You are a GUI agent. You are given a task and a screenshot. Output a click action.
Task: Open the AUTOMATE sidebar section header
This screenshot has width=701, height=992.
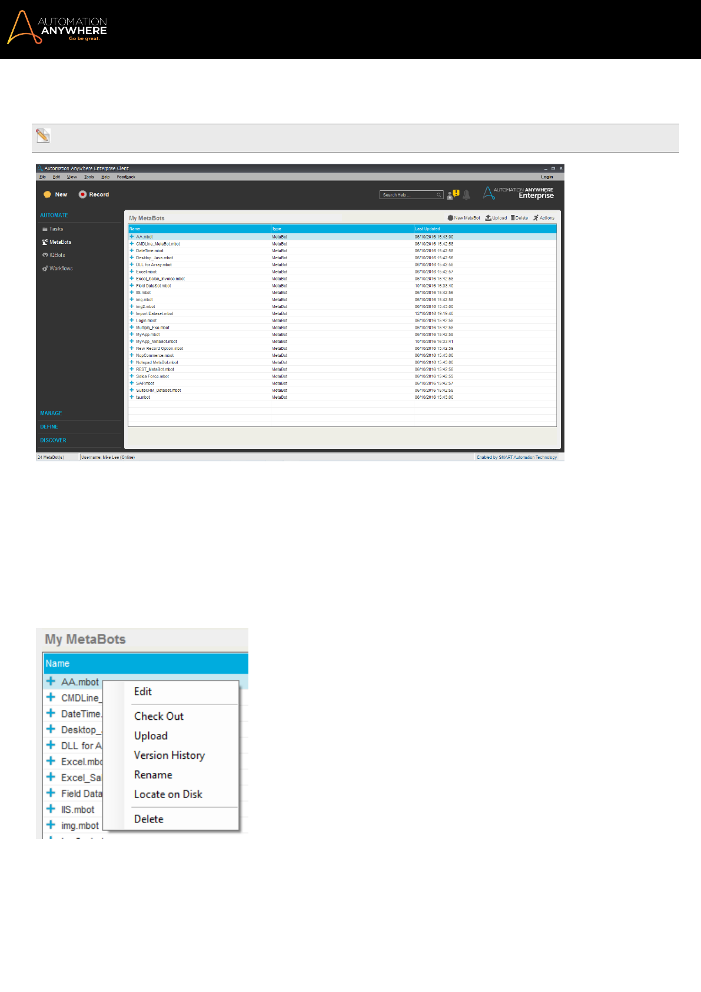click(x=54, y=216)
